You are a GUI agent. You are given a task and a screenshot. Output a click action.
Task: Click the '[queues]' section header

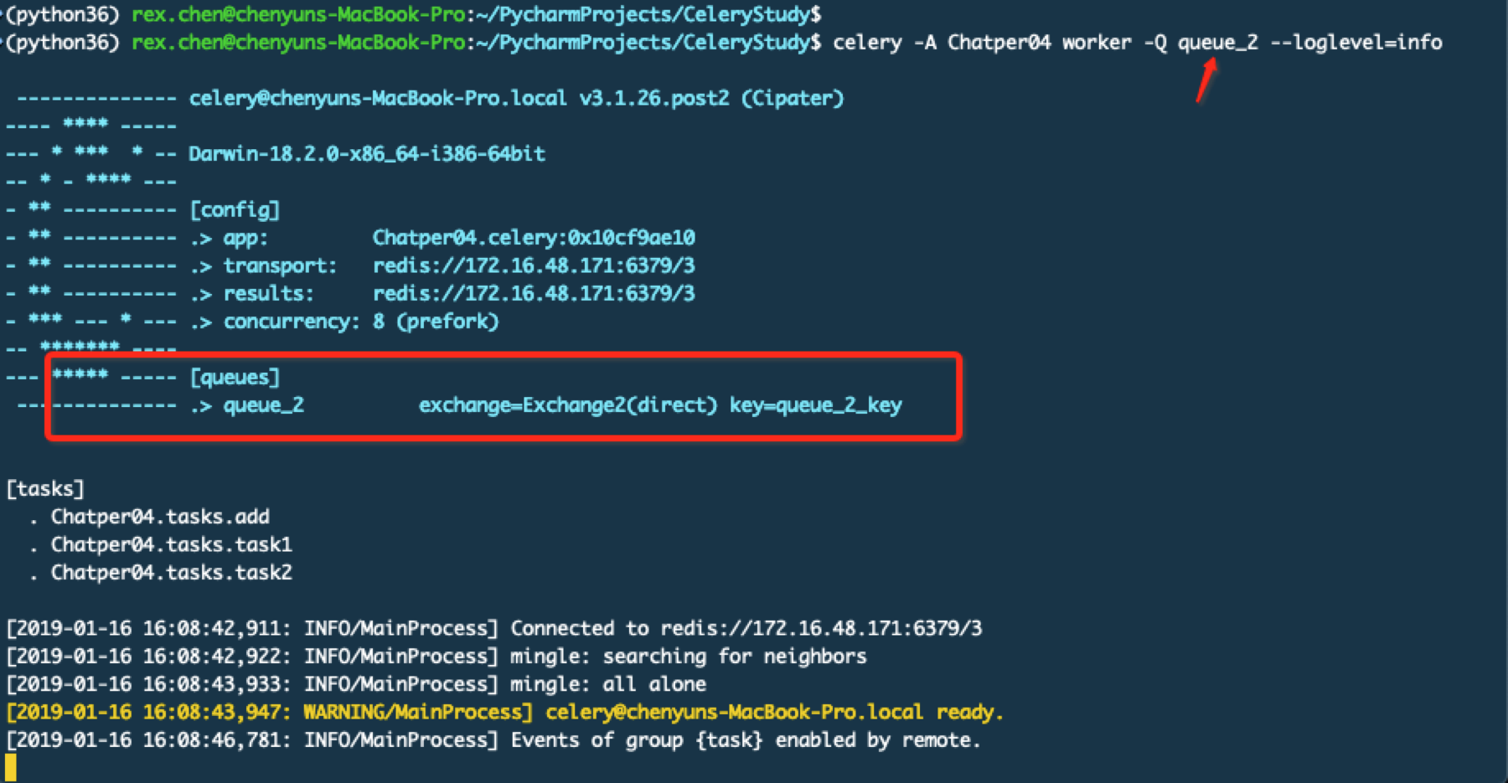235,377
